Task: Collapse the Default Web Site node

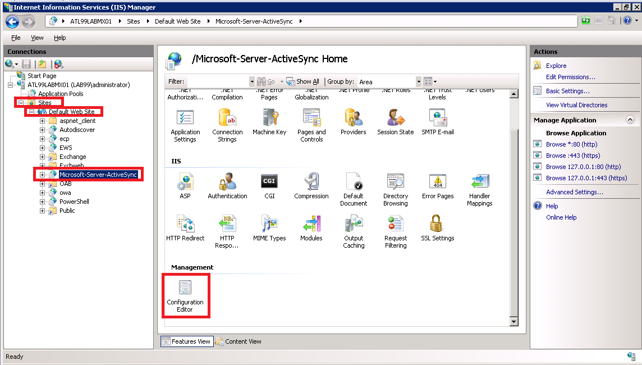Action: [31, 112]
